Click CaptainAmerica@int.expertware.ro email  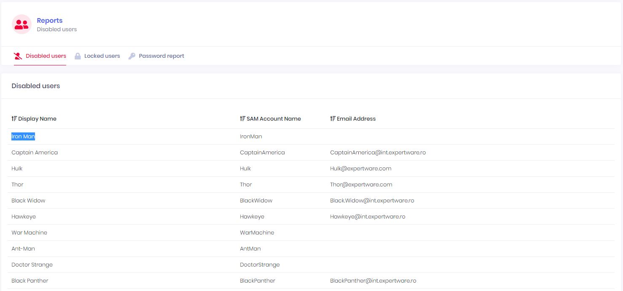[x=378, y=153]
